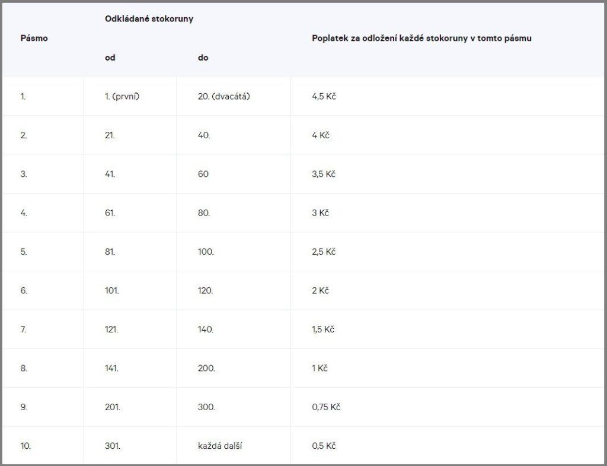Click the Pásmo column header
The width and height of the screenshot is (607, 466).
34,38
